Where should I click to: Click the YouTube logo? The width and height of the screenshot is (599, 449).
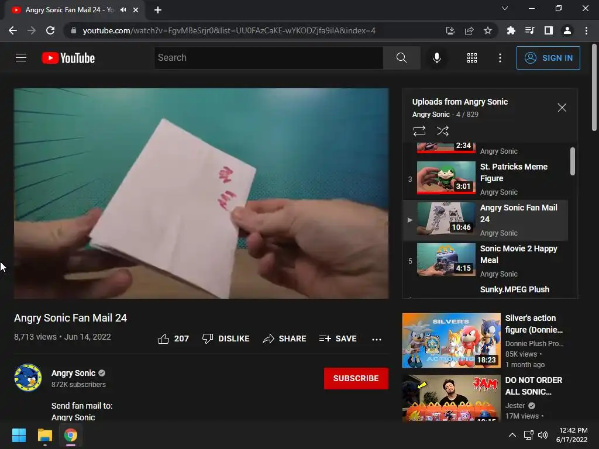(x=68, y=58)
